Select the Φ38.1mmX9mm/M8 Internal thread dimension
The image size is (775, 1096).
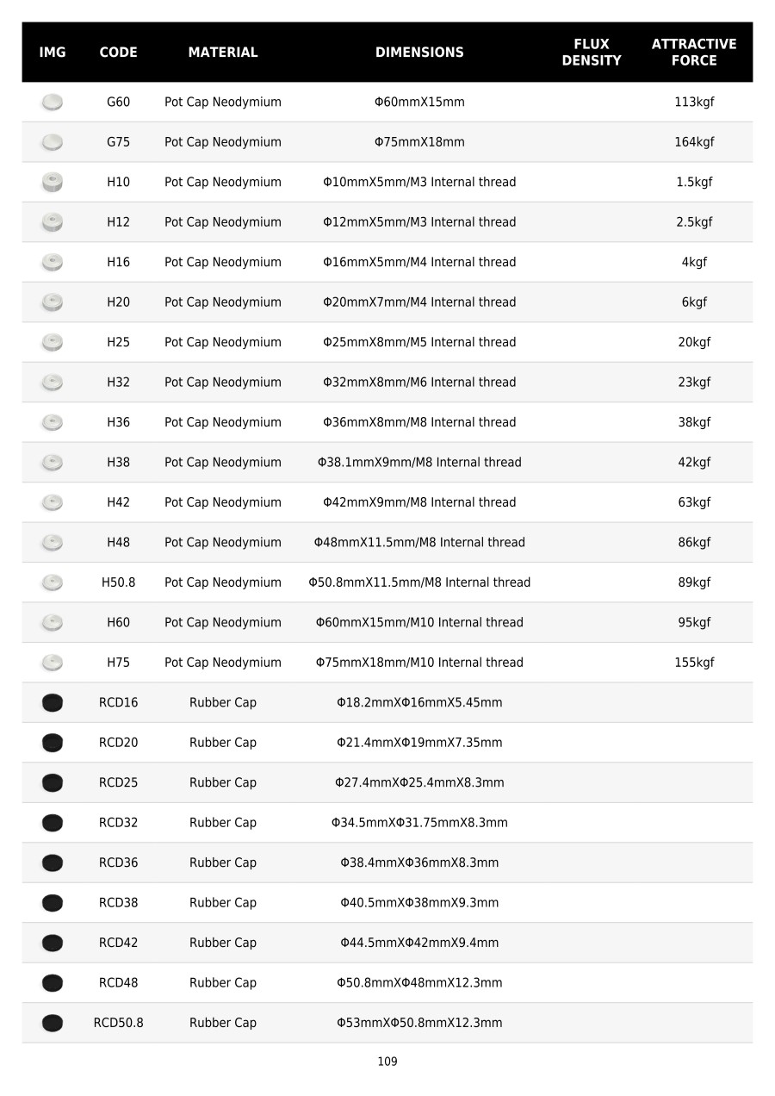[419, 463]
